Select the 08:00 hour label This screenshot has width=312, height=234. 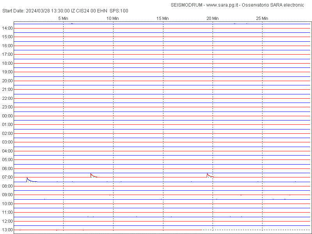point(7,186)
